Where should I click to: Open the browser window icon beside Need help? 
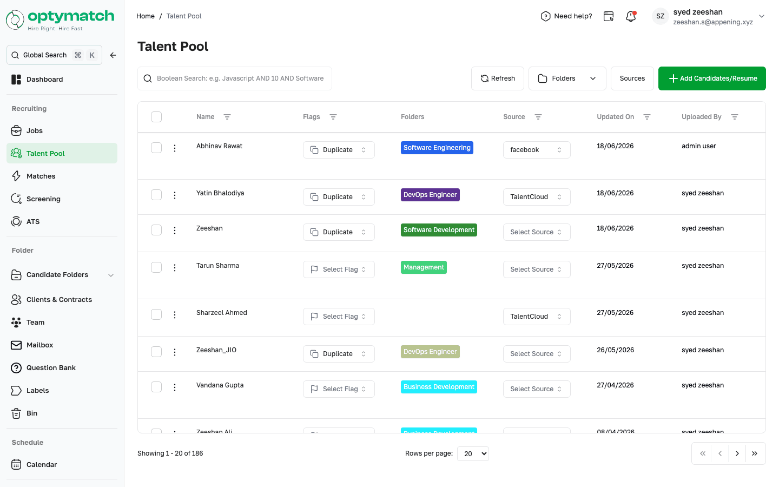609,16
